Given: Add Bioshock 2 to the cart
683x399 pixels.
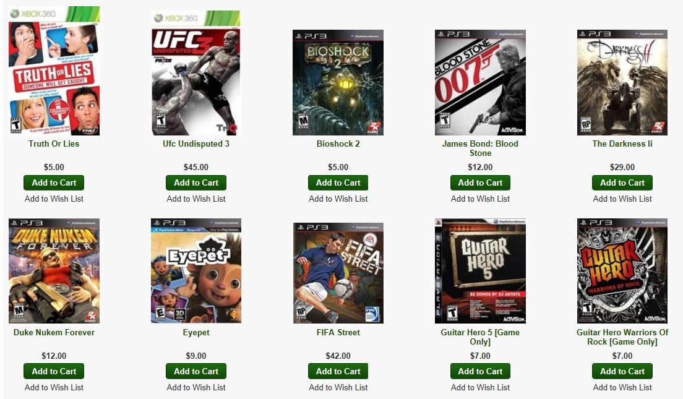Looking at the screenshot, I should 338,183.
